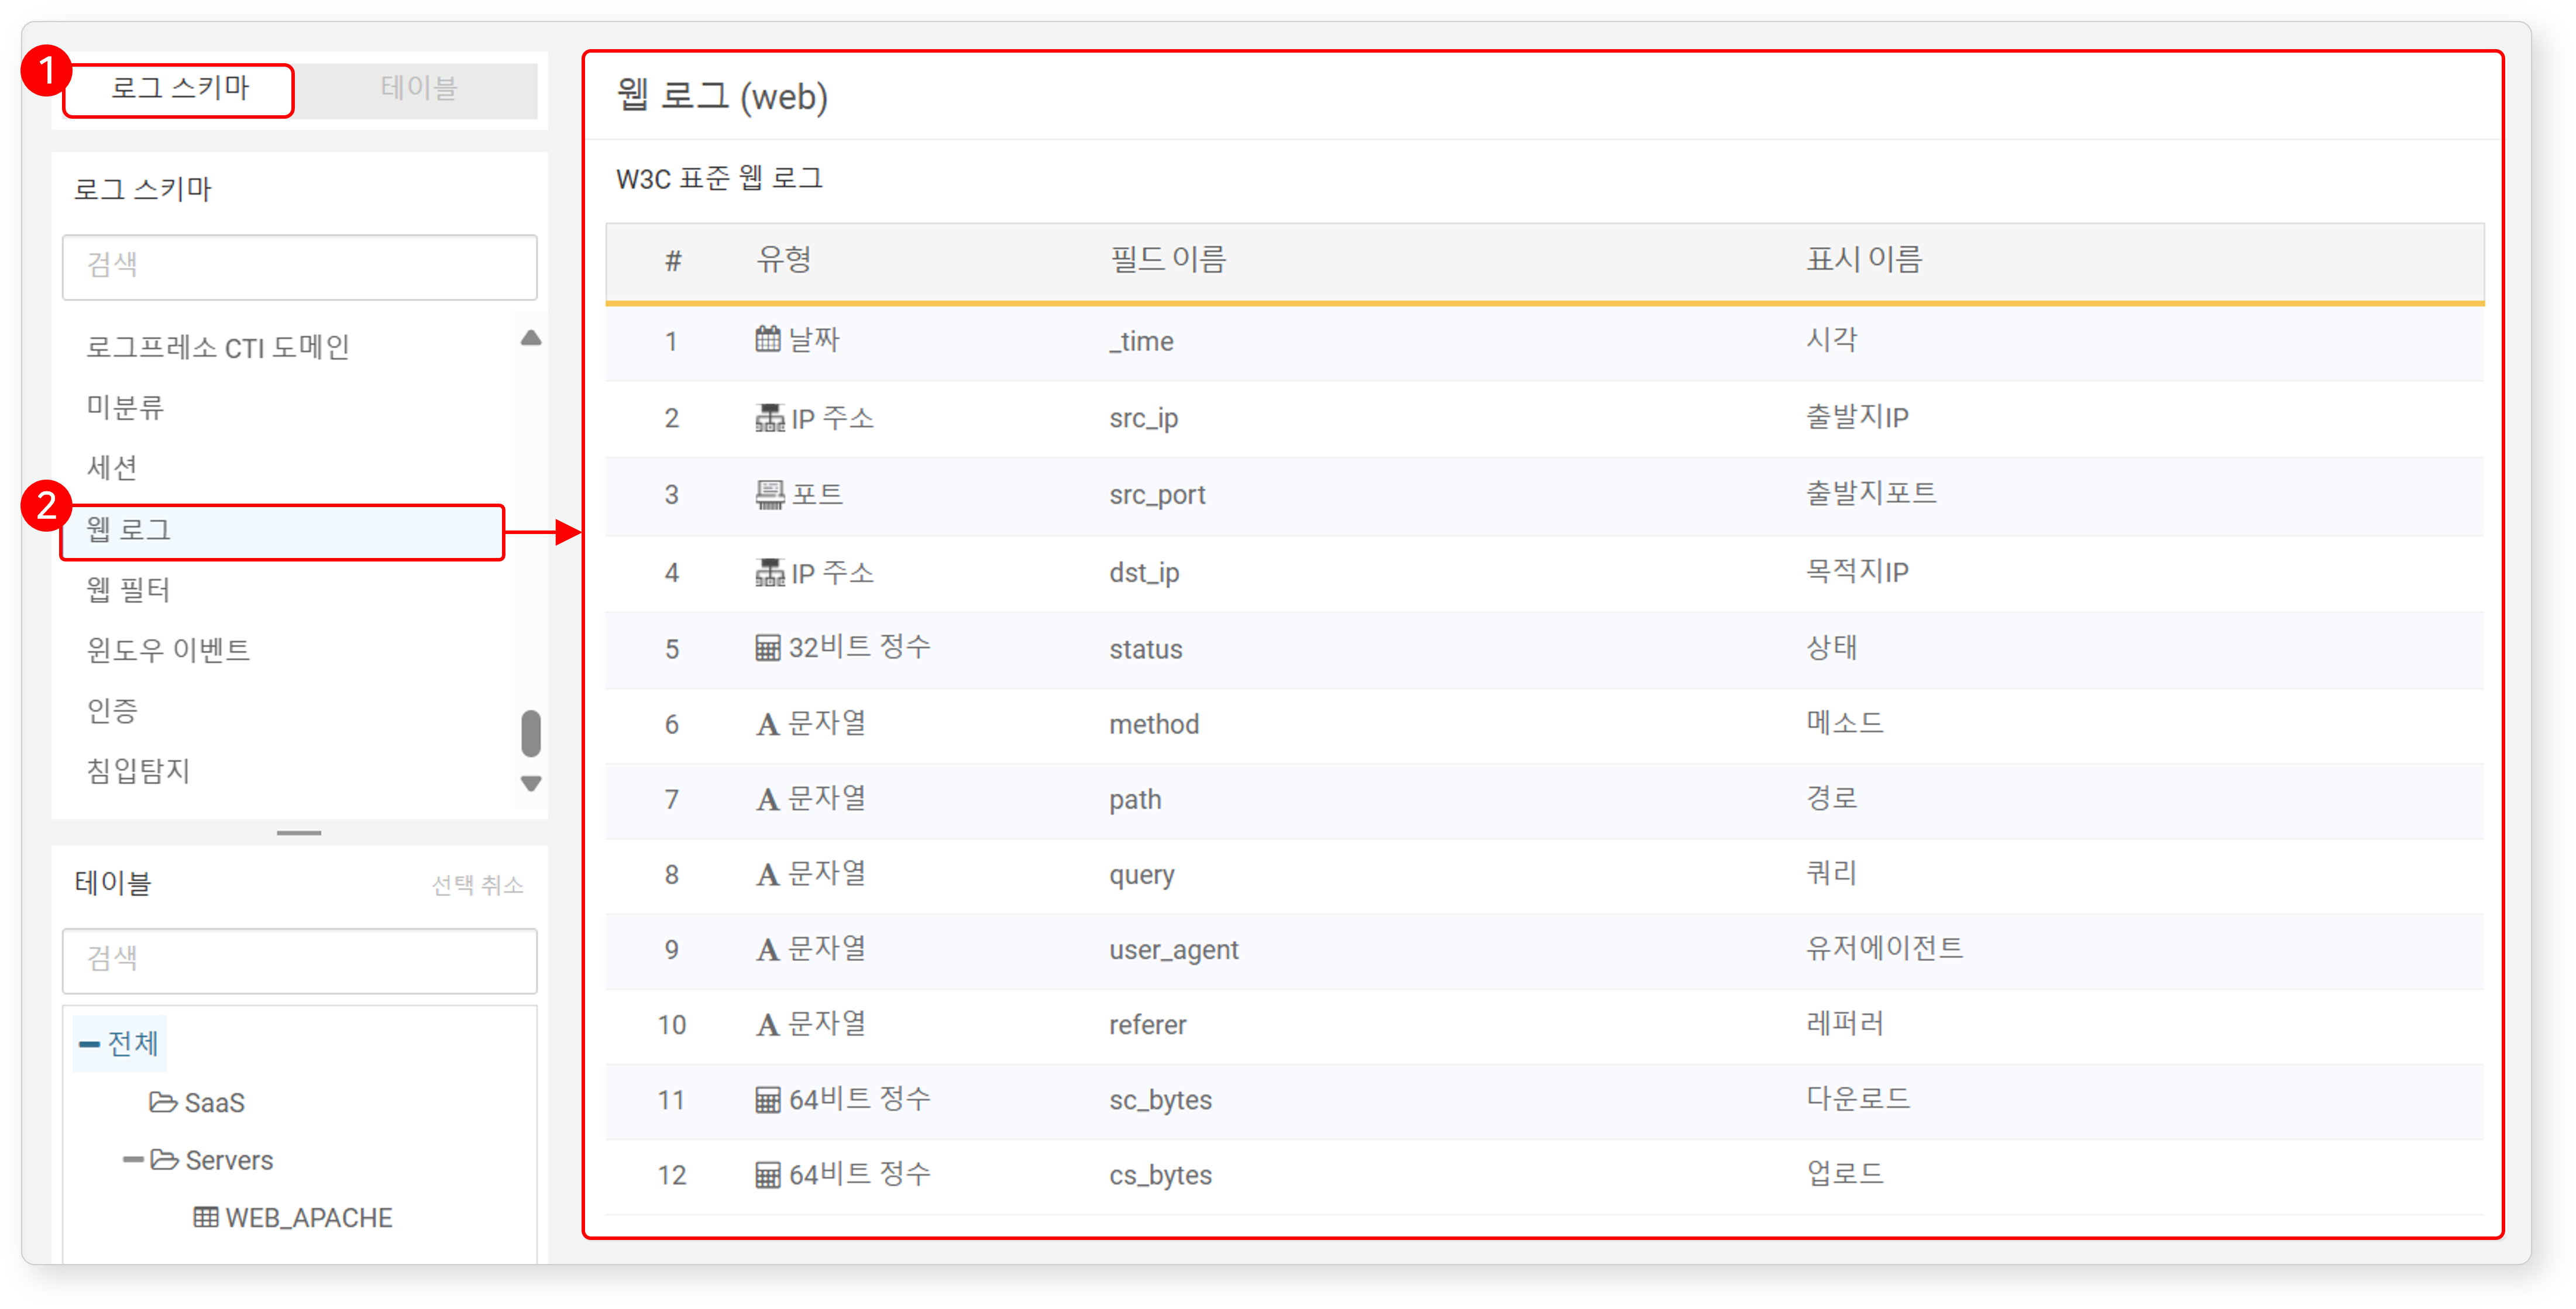Select 침입탐지 in schema list
Screen dimensions: 2576x1309
pos(138,771)
